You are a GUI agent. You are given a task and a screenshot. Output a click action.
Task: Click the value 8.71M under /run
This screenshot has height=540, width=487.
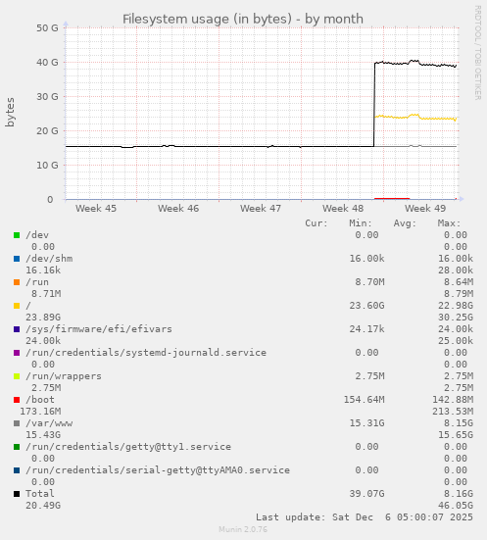[46, 294]
